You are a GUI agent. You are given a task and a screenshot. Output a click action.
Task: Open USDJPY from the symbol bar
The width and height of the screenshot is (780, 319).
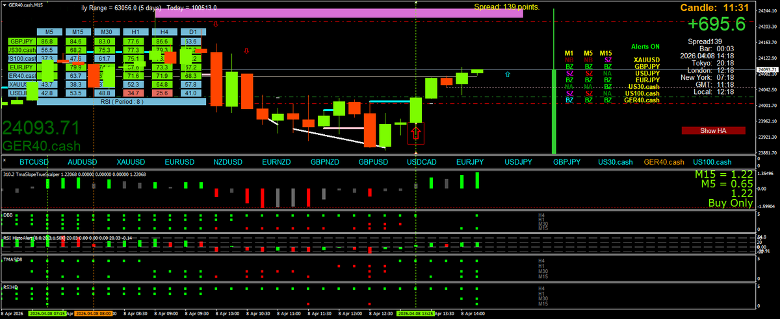point(519,162)
